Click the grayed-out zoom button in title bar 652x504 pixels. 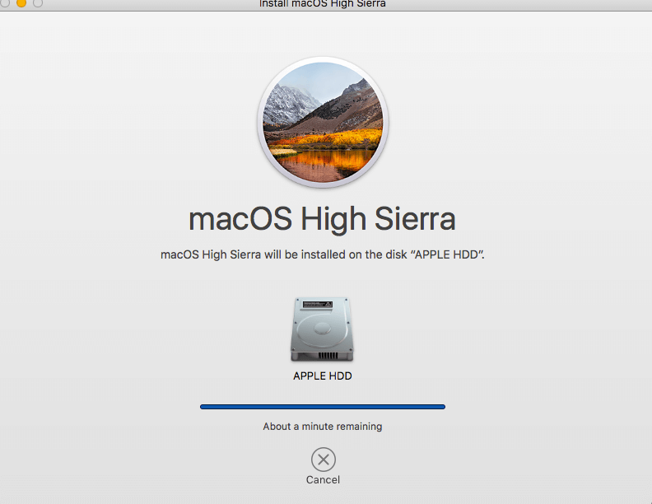click(x=38, y=3)
